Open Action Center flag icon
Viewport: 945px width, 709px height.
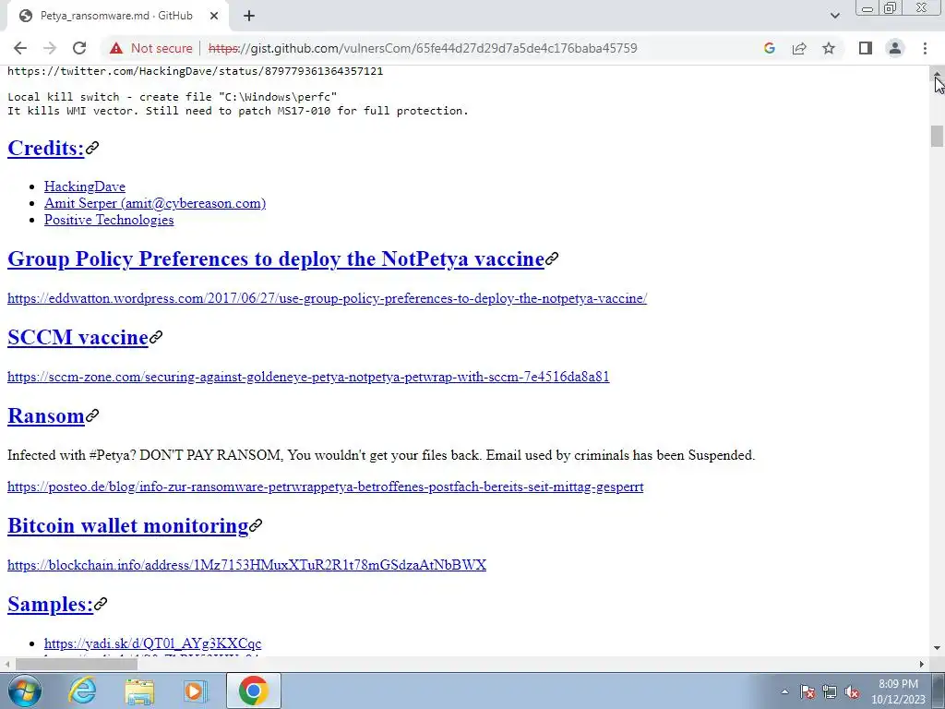(x=807, y=691)
